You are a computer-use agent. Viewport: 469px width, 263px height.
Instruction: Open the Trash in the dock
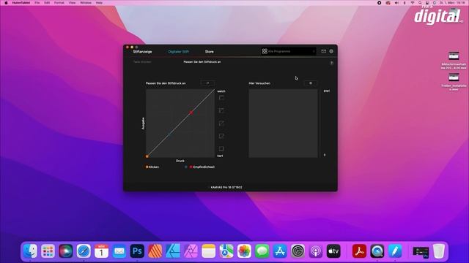(x=439, y=251)
